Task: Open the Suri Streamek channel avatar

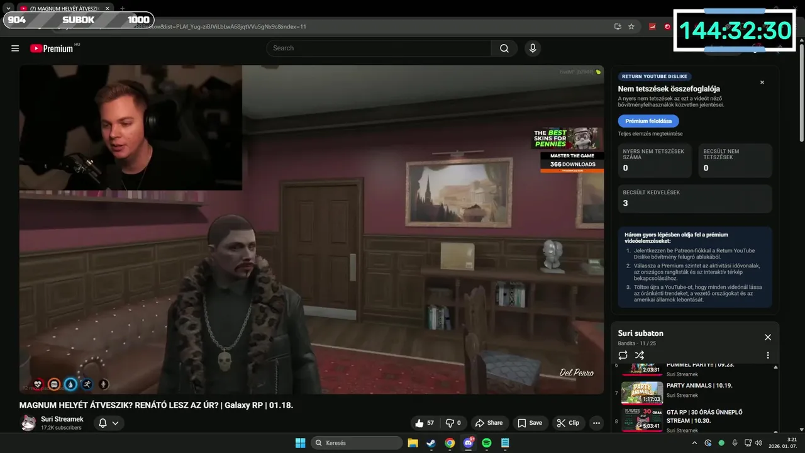Action: (28, 423)
